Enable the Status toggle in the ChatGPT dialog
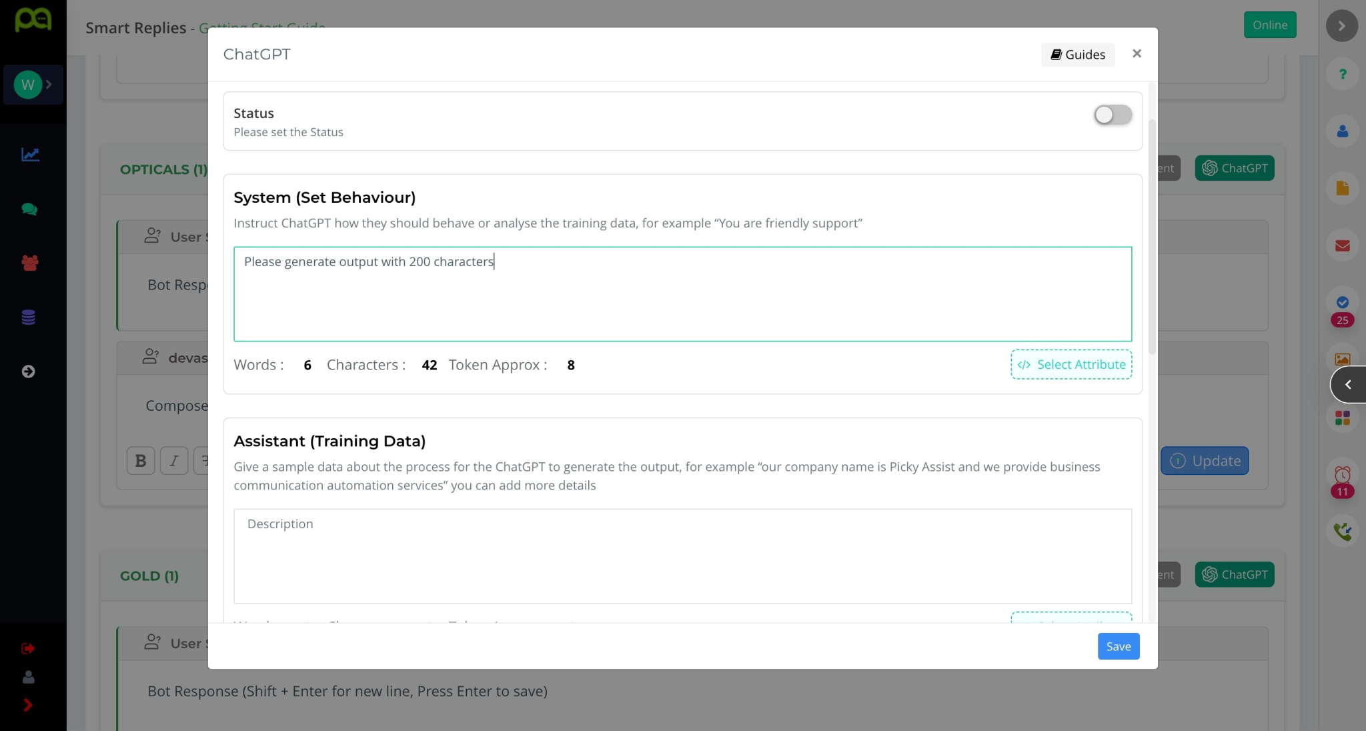The width and height of the screenshot is (1366, 731). coord(1111,115)
